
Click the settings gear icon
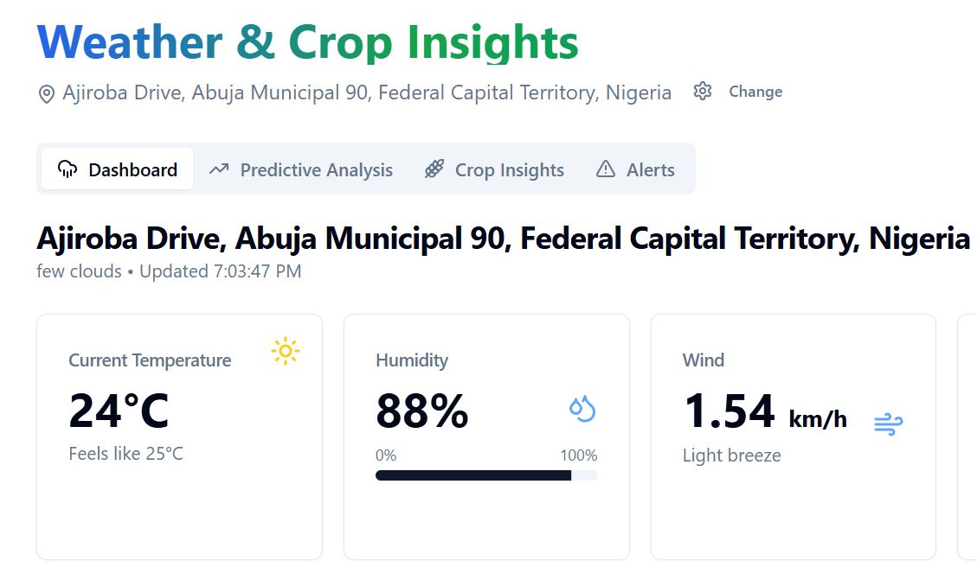pos(703,92)
